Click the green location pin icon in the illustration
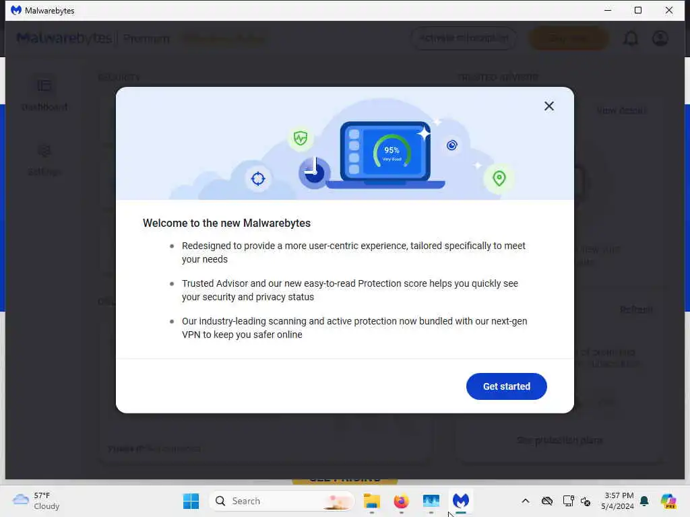The image size is (690, 517). (499, 178)
